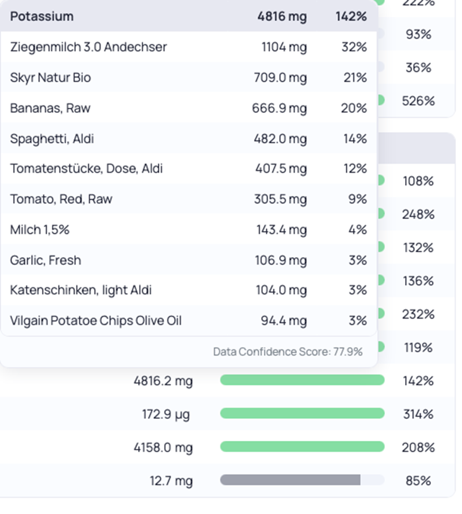The width and height of the screenshot is (462, 514).
Task: Click the green 142% potassium progress bar
Action: coord(302,380)
